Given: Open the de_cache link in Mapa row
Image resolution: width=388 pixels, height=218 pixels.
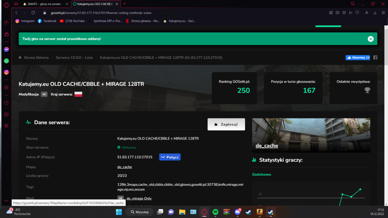Looking at the screenshot, I should tap(125, 167).
